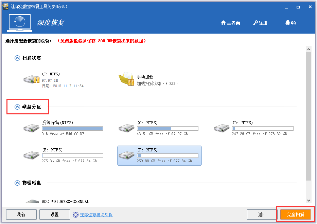Click the WDC WD10EZEX physical disk icon

tap(32, 201)
